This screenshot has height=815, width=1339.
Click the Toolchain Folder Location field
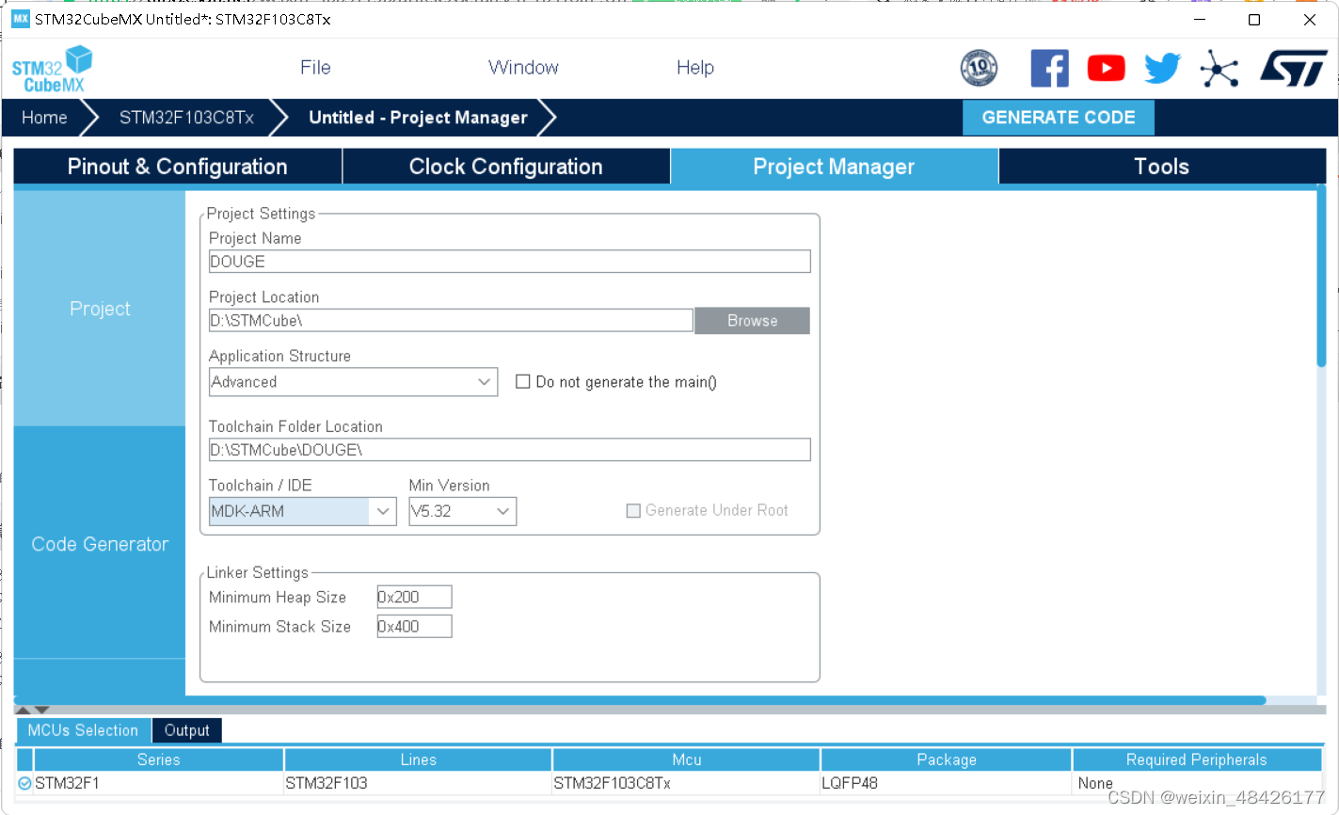(x=509, y=450)
